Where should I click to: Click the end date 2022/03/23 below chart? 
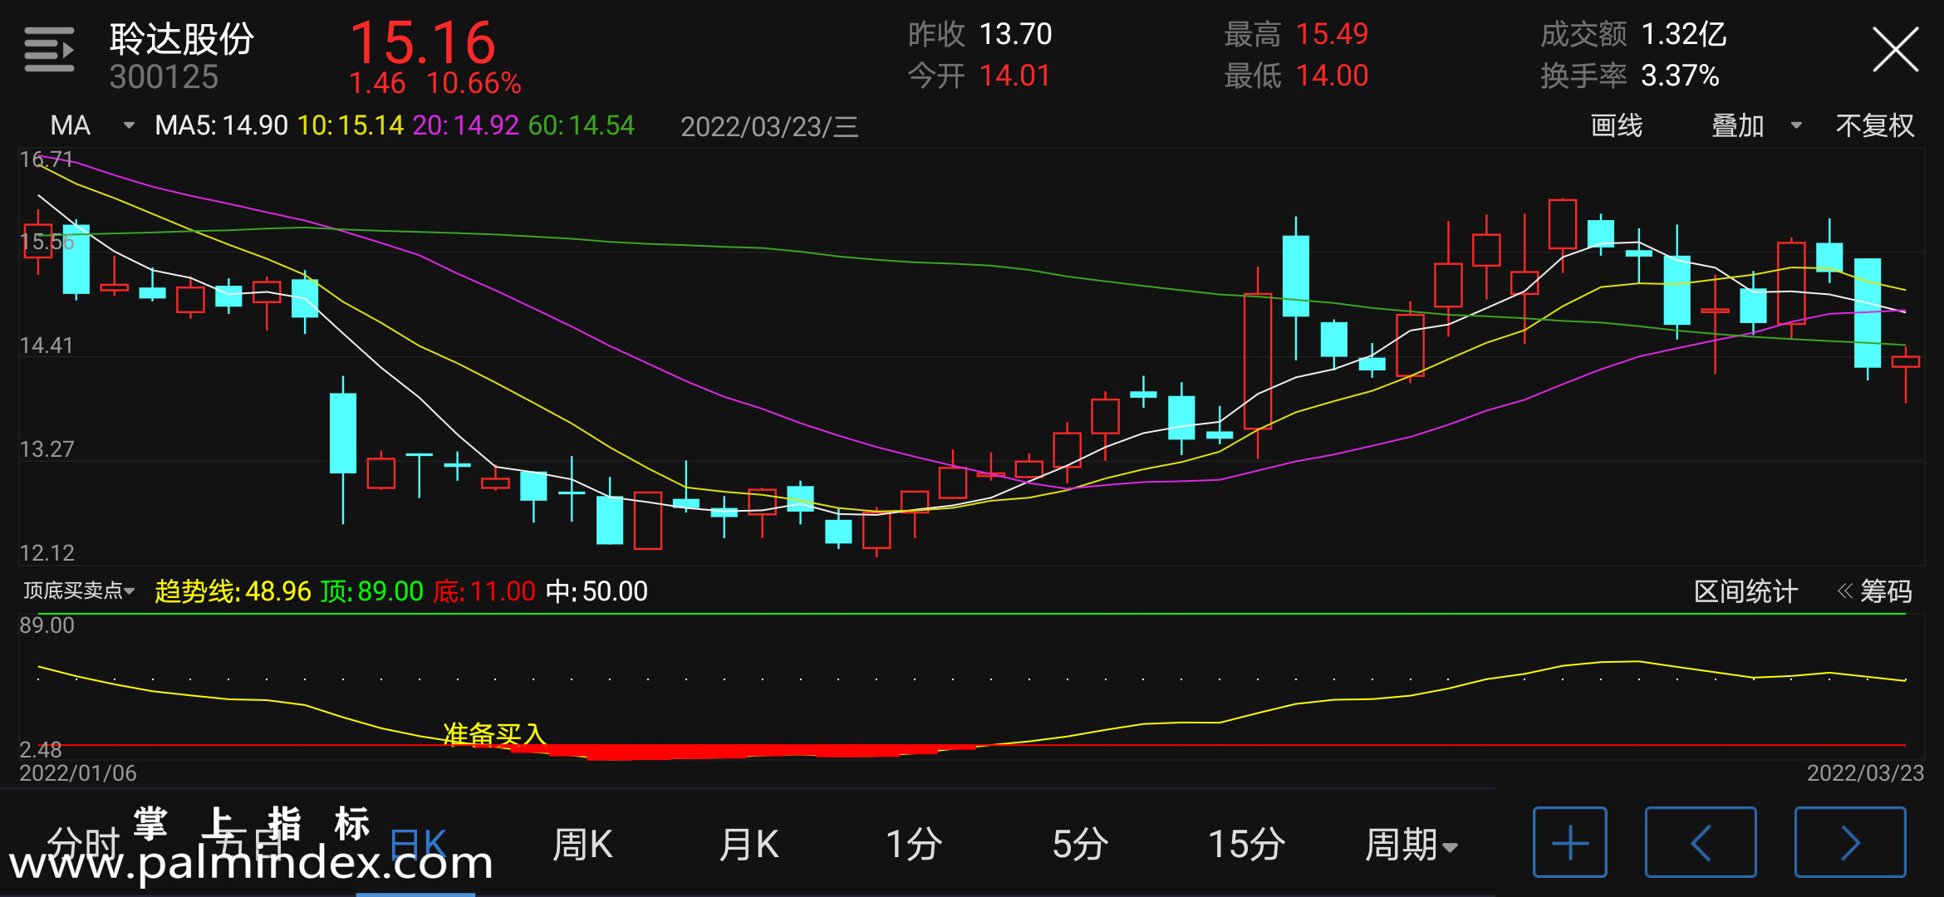click(x=1865, y=773)
